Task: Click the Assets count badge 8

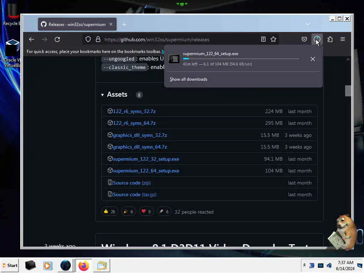Action: coord(139,95)
